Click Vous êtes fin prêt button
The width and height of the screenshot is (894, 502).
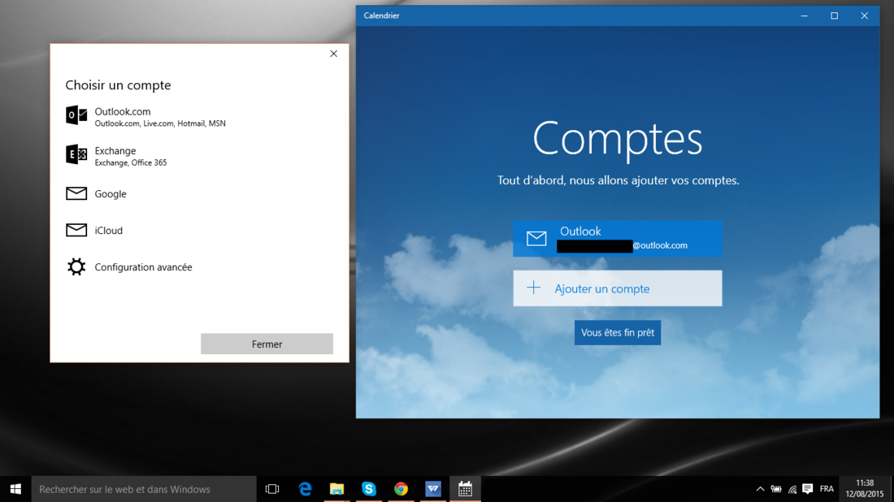click(618, 332)
